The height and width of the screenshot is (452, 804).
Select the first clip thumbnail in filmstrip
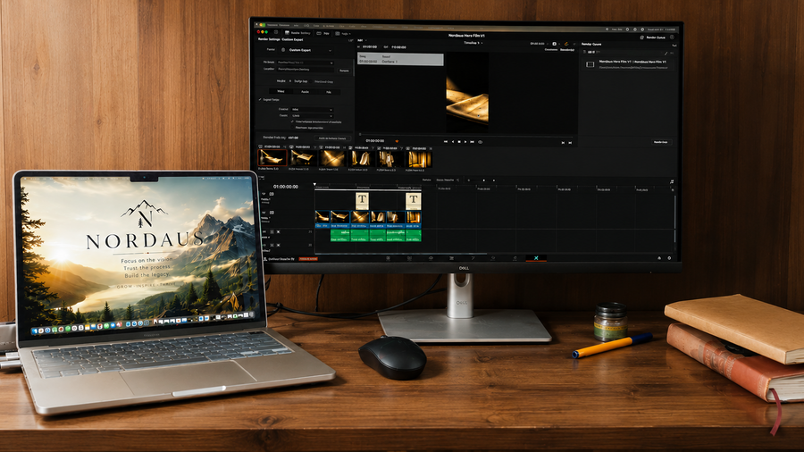[x=272, y=158]
